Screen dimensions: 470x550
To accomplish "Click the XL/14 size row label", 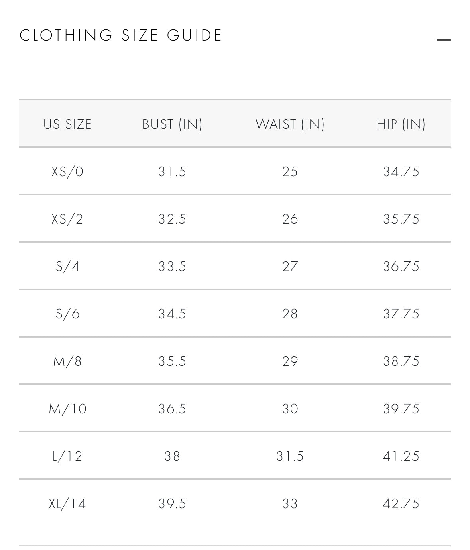I will [67, 504].
